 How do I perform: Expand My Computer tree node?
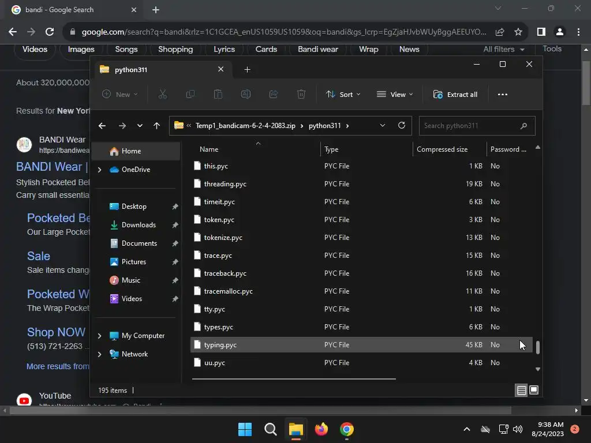click(99, 336)
